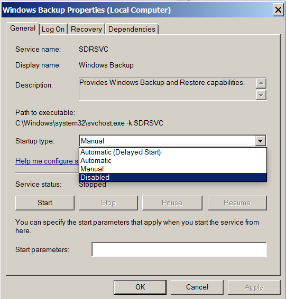Click the Stopped service status value
286x299 pixels.
click(93, 185)
